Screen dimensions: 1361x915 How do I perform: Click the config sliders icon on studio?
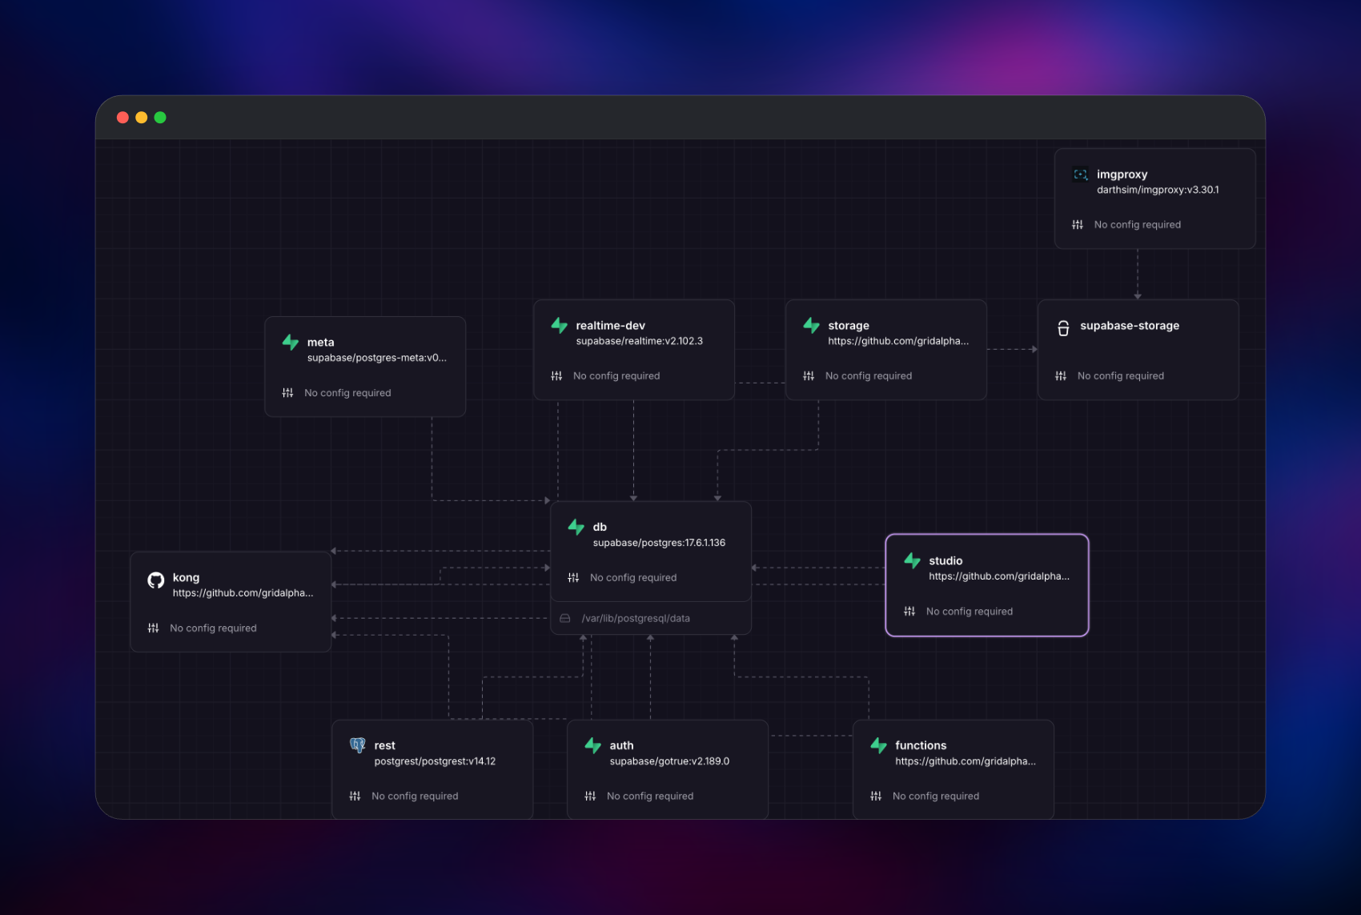pyautogui.click(x=909, y=612)
